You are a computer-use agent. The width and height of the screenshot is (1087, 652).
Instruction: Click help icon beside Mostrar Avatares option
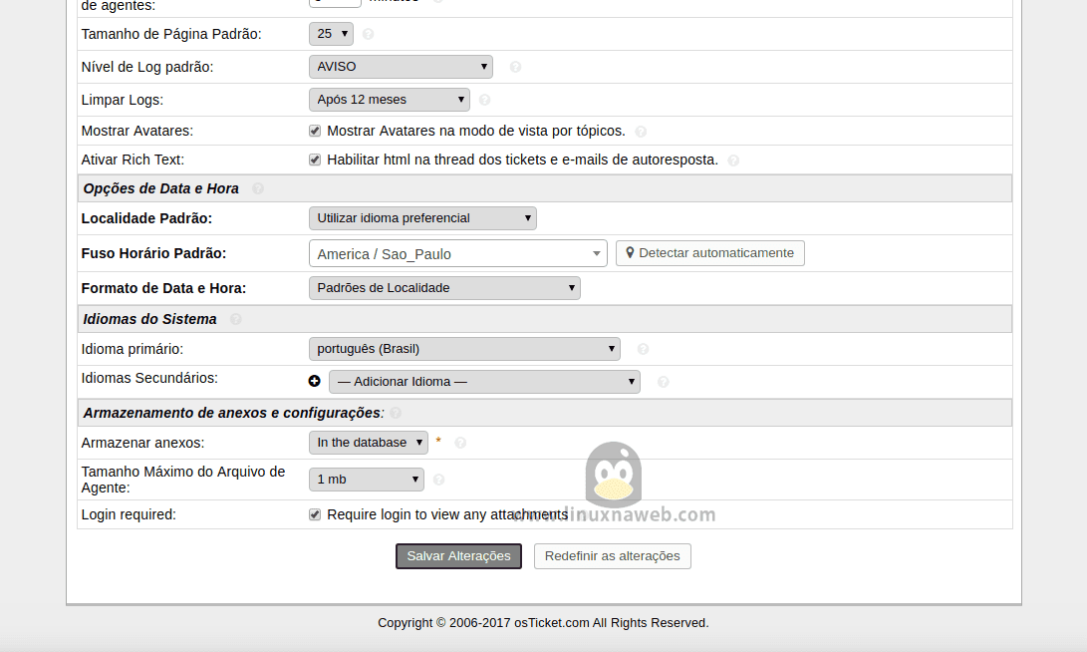click(641, 132)
